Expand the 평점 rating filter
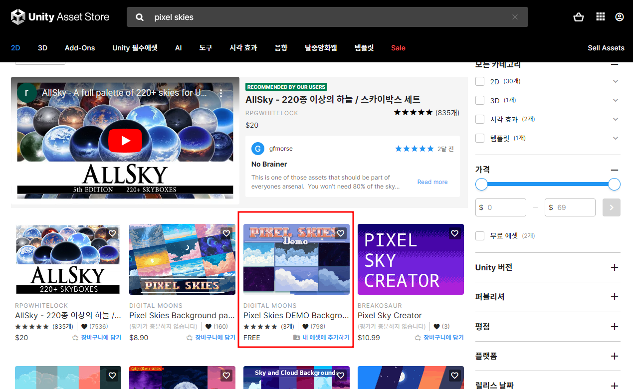This screenshot has height=389, width=633. [615, 327]
